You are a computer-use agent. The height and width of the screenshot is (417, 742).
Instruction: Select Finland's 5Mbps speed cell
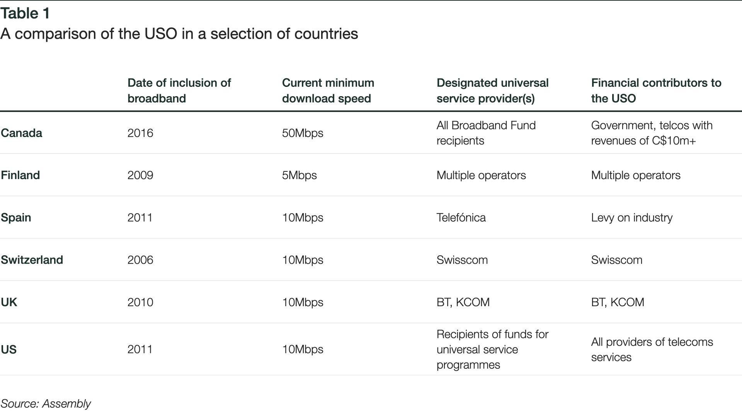(x=299, y=175)
